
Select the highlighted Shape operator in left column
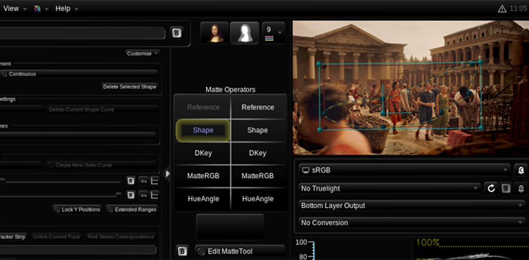(x=203, y=130)
